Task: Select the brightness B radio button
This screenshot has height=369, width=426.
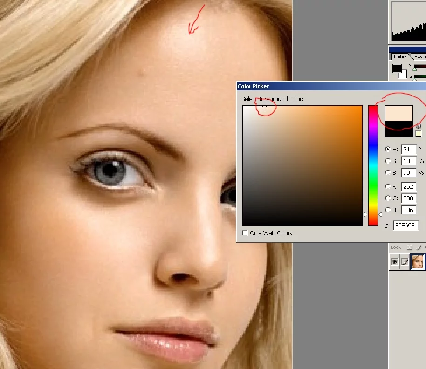Action: point(387,172)
